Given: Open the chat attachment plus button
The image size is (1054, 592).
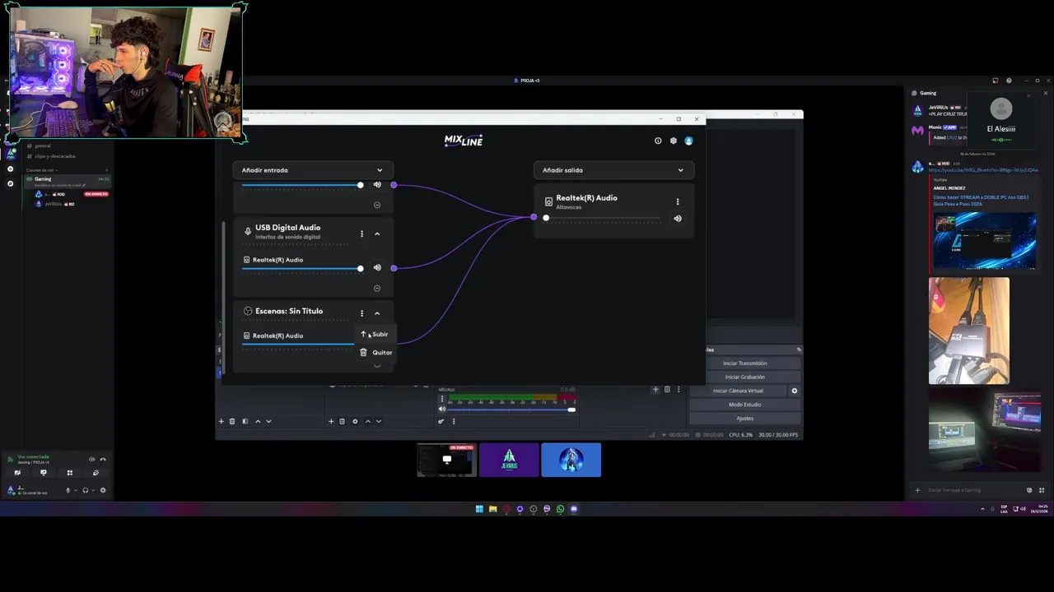Looking at the screenshot, I should (917, 490).
